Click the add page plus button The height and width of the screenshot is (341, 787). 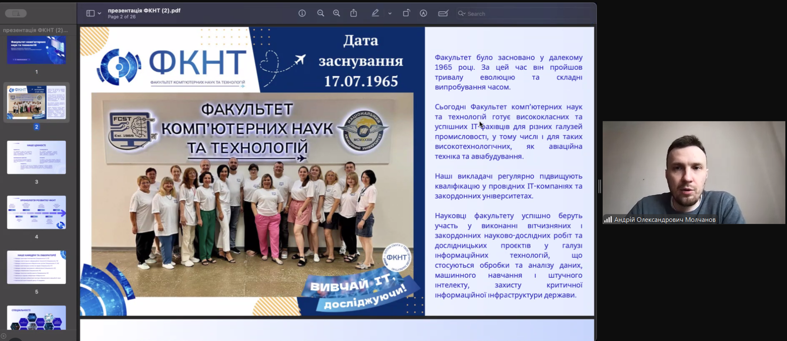pyautogui.click(x=4, y=336)
